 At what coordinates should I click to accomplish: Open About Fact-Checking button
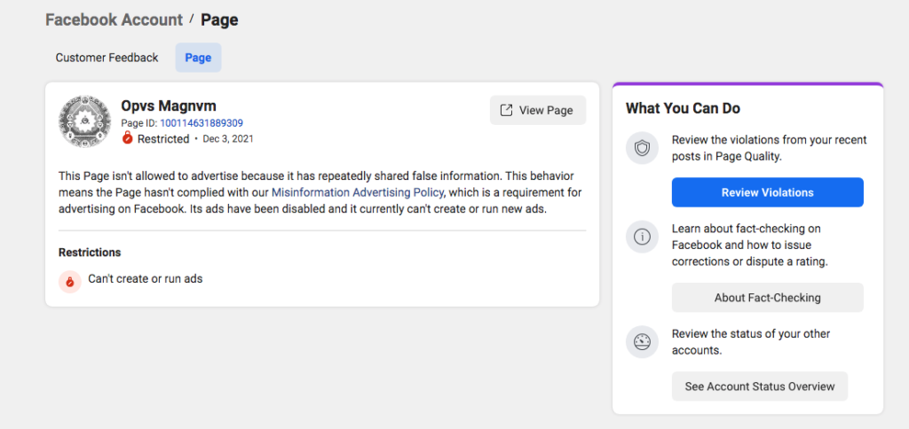point(768,298)
